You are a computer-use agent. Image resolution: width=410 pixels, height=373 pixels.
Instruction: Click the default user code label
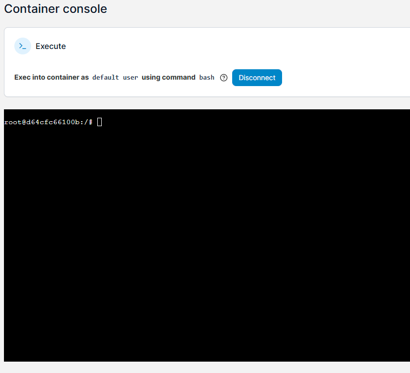pyautogui.click(x=105, y=78)
